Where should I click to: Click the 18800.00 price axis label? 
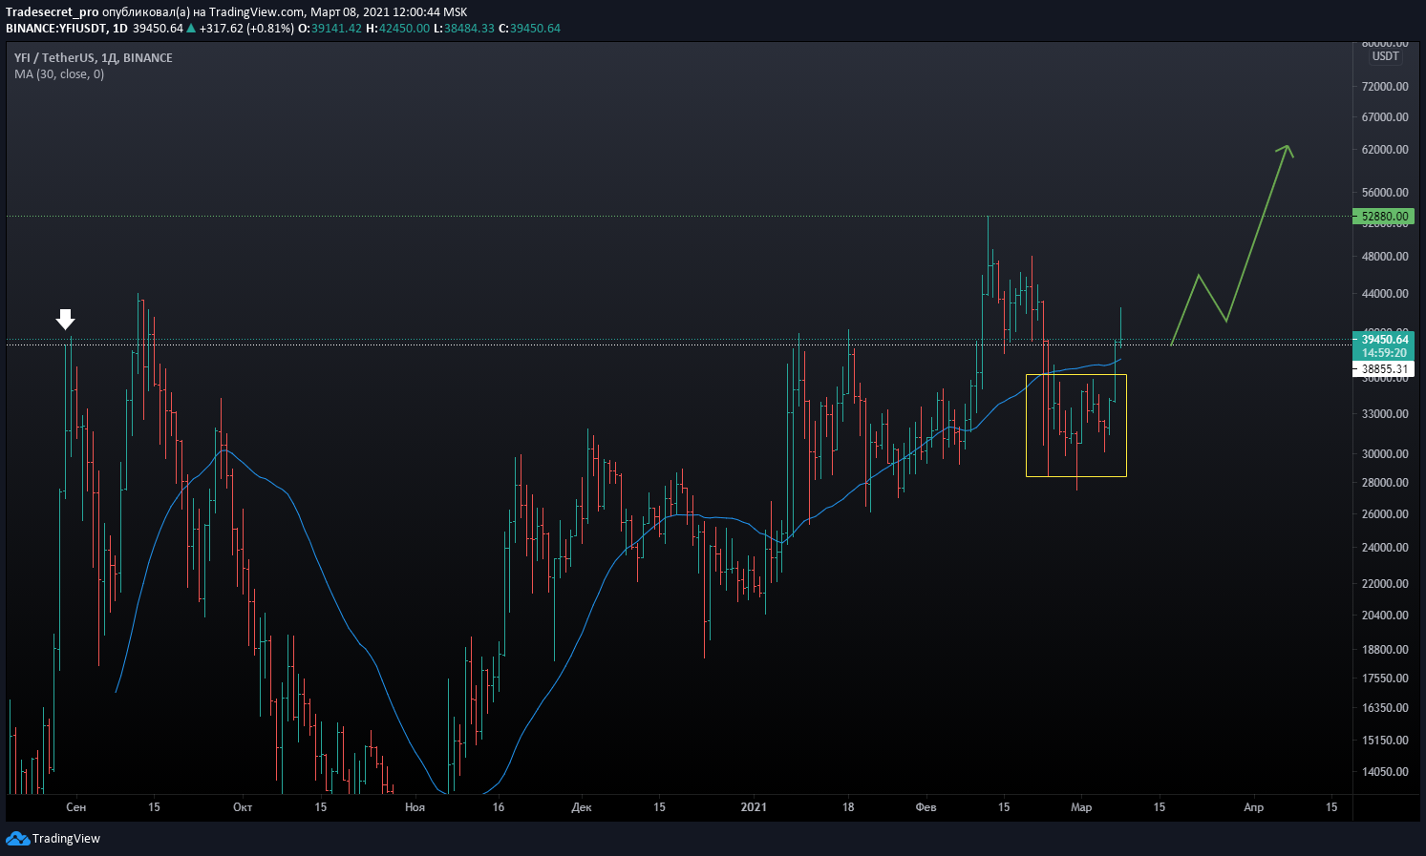[1385, 650]
